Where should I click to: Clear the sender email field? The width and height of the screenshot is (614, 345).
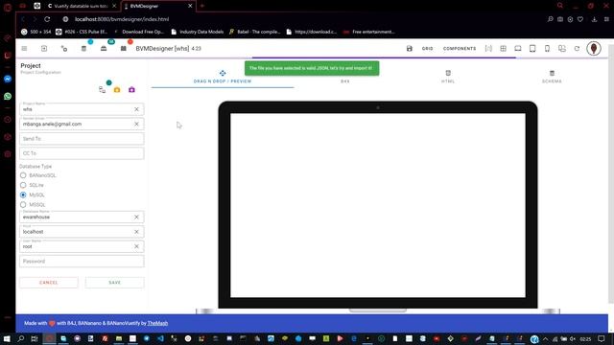[x=136, y=124]
